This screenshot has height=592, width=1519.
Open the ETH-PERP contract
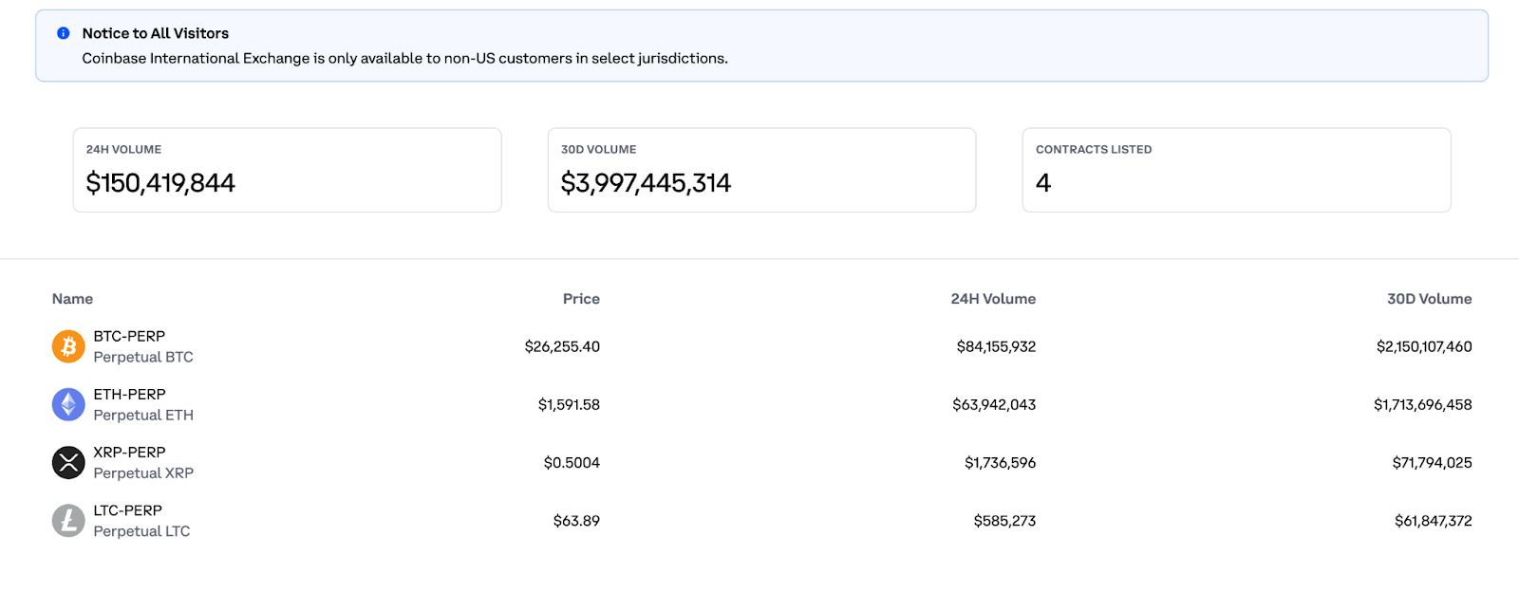click(x=129, y=394)
